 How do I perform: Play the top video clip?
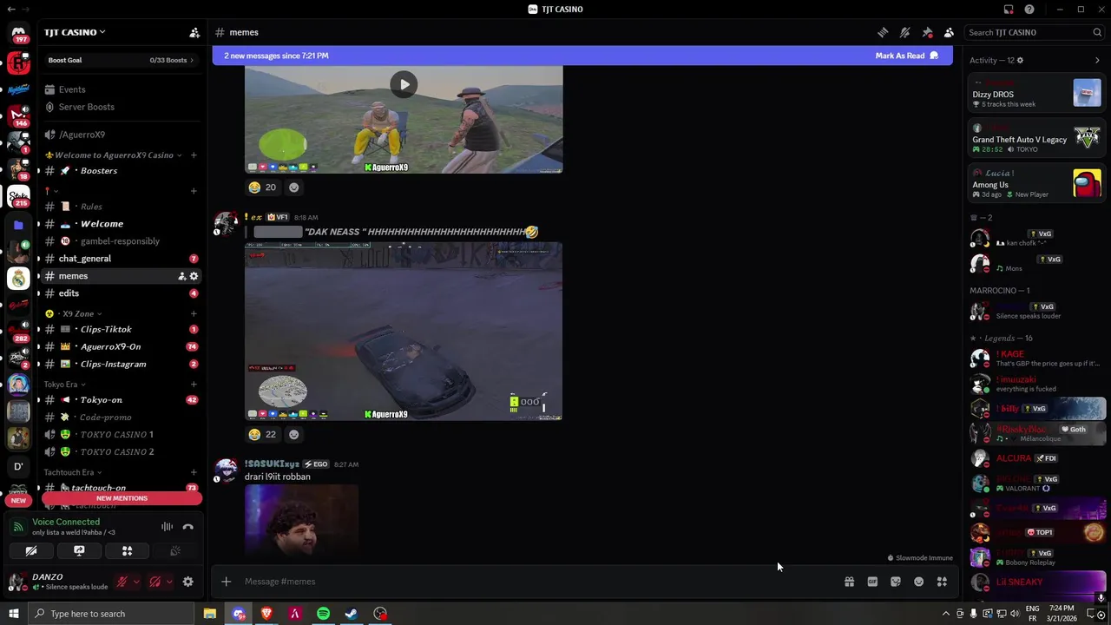[404, 84]
